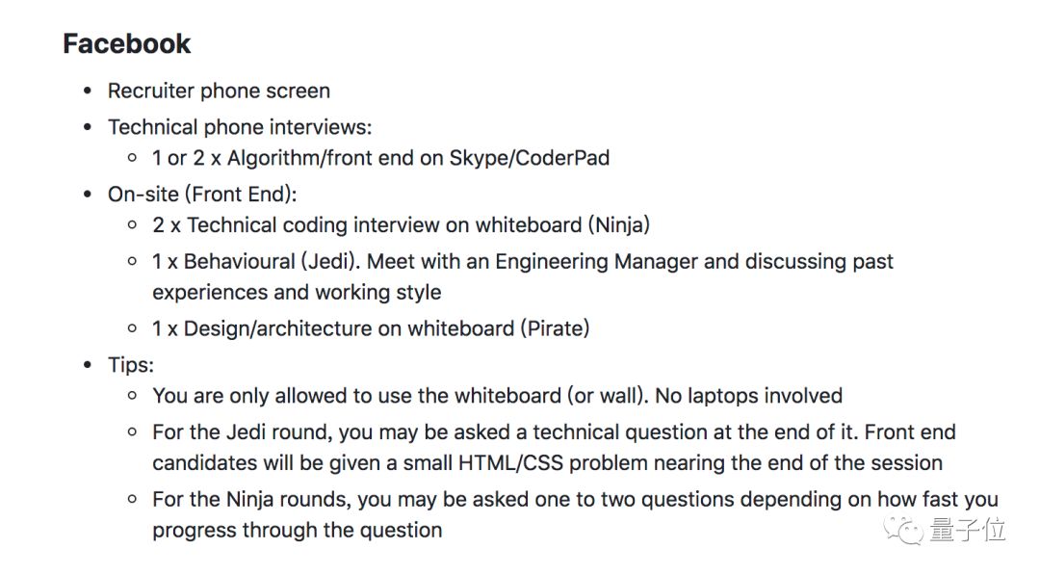This screenshot has height=575, width=1040.
Task: Click the 'Skype/CoderPad' text
Action: 529,158
